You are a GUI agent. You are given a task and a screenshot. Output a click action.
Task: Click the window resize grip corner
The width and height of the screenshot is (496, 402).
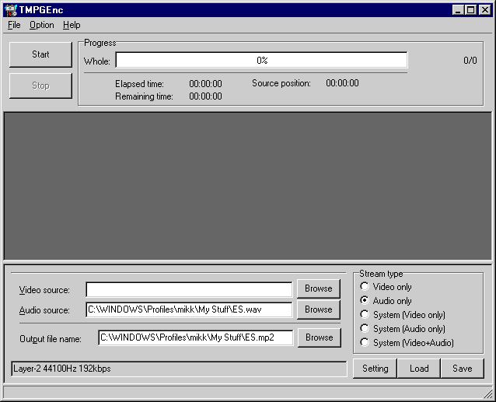click(488, 394)
